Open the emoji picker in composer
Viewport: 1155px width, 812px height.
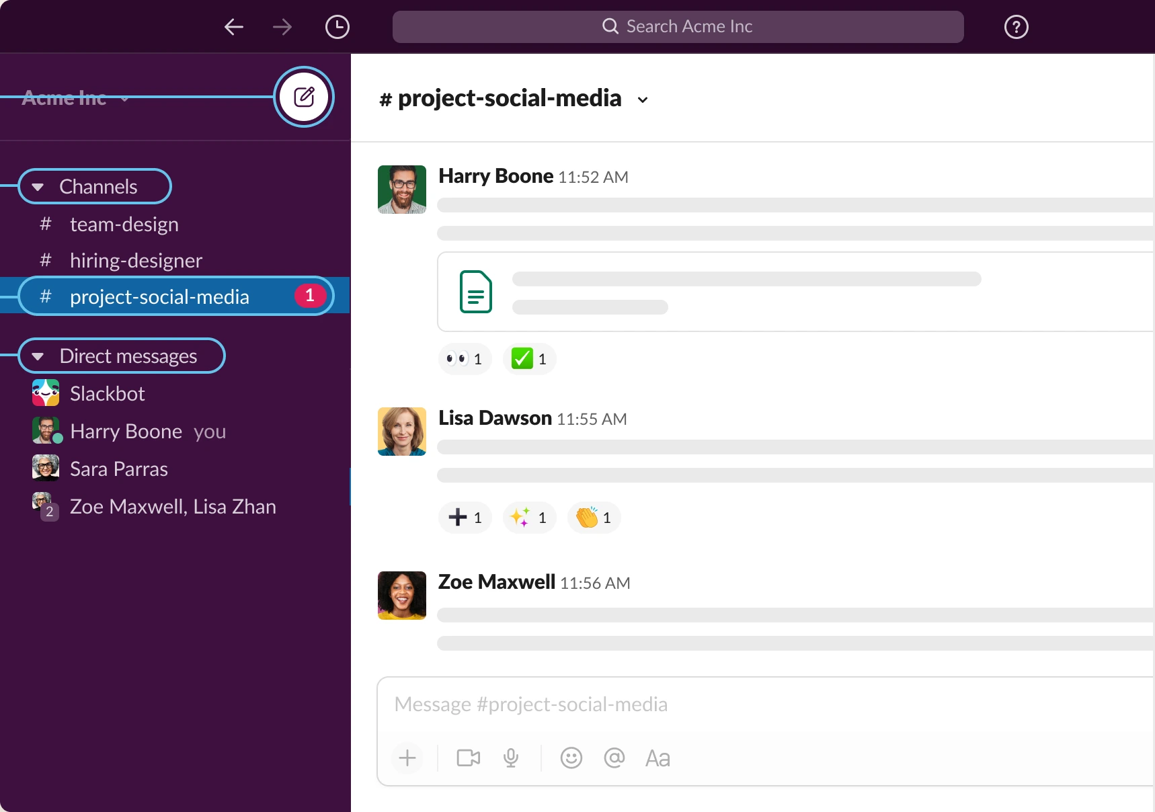pos(571,758)
